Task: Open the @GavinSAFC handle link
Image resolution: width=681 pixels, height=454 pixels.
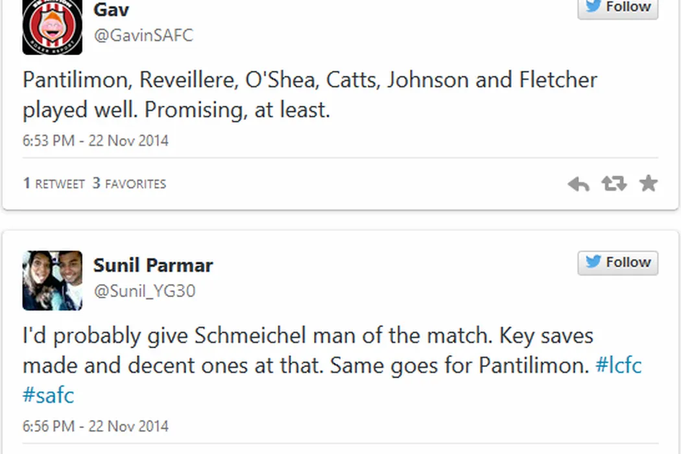Action: 143,35
